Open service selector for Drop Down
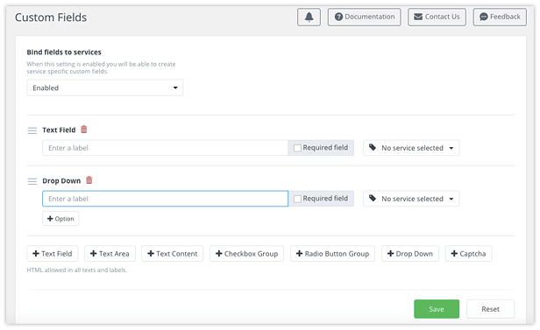 (411, 199)
